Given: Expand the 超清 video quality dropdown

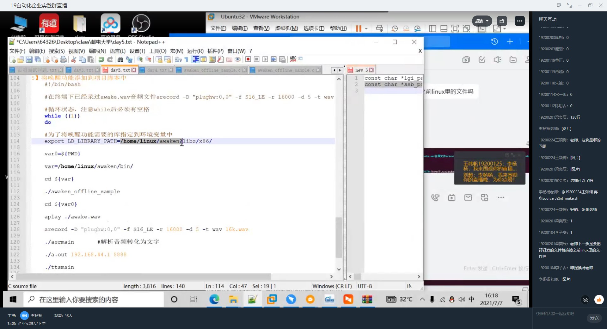Looking at the screenshot, I should pos(482,21).
